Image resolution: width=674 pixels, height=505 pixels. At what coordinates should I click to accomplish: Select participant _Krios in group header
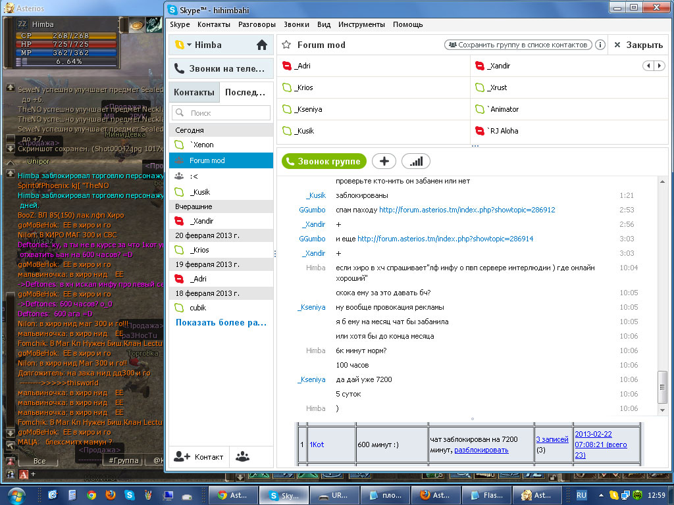click(x=373, y=87)
